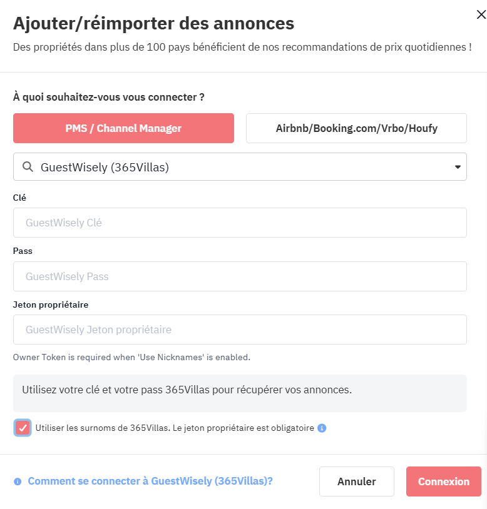The image size is (487, 509).
Task: Select the PMS / Channel Manager tab
Action: pos(123,128)
